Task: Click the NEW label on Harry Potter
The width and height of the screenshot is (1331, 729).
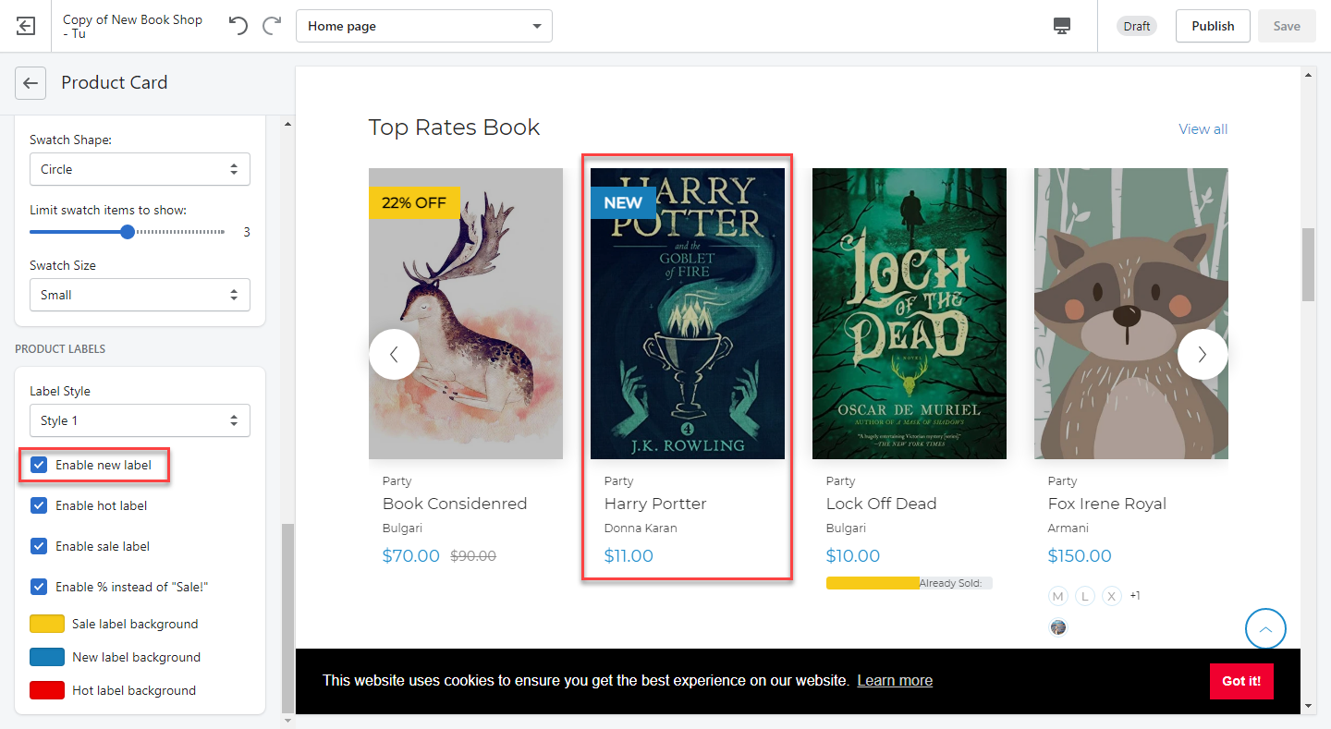Action: point(623,202)
